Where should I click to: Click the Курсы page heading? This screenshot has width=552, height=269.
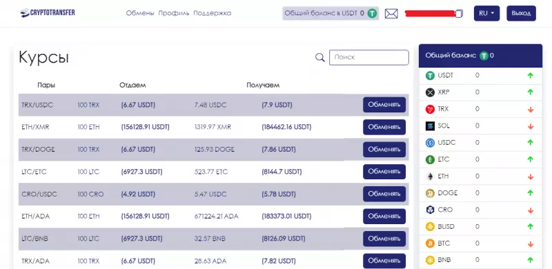point(43,57)
